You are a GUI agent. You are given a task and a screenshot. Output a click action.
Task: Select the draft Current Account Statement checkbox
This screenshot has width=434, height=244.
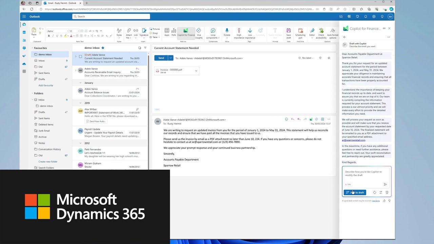(x=80, y=57)
